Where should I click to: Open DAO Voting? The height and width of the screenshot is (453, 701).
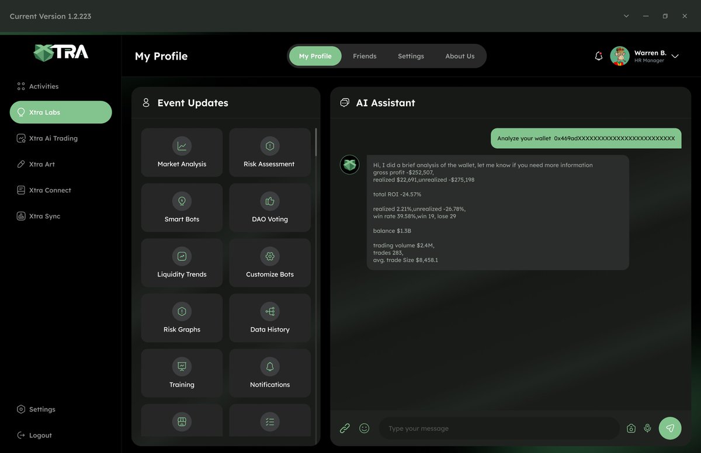point(269,207)
